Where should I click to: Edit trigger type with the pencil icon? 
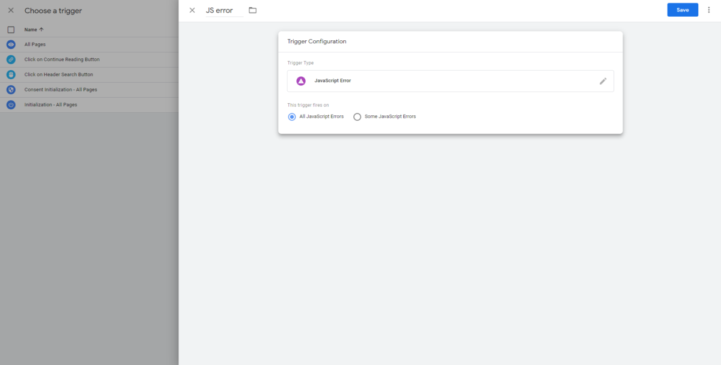pyautogui.click(x=603, y=80)
